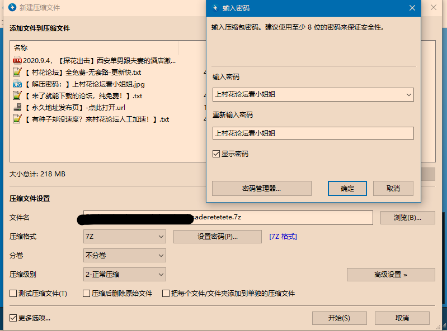Open the [7Z 格式] link
The width and height of the screenshot is (447, 331).
coord(283,237)
